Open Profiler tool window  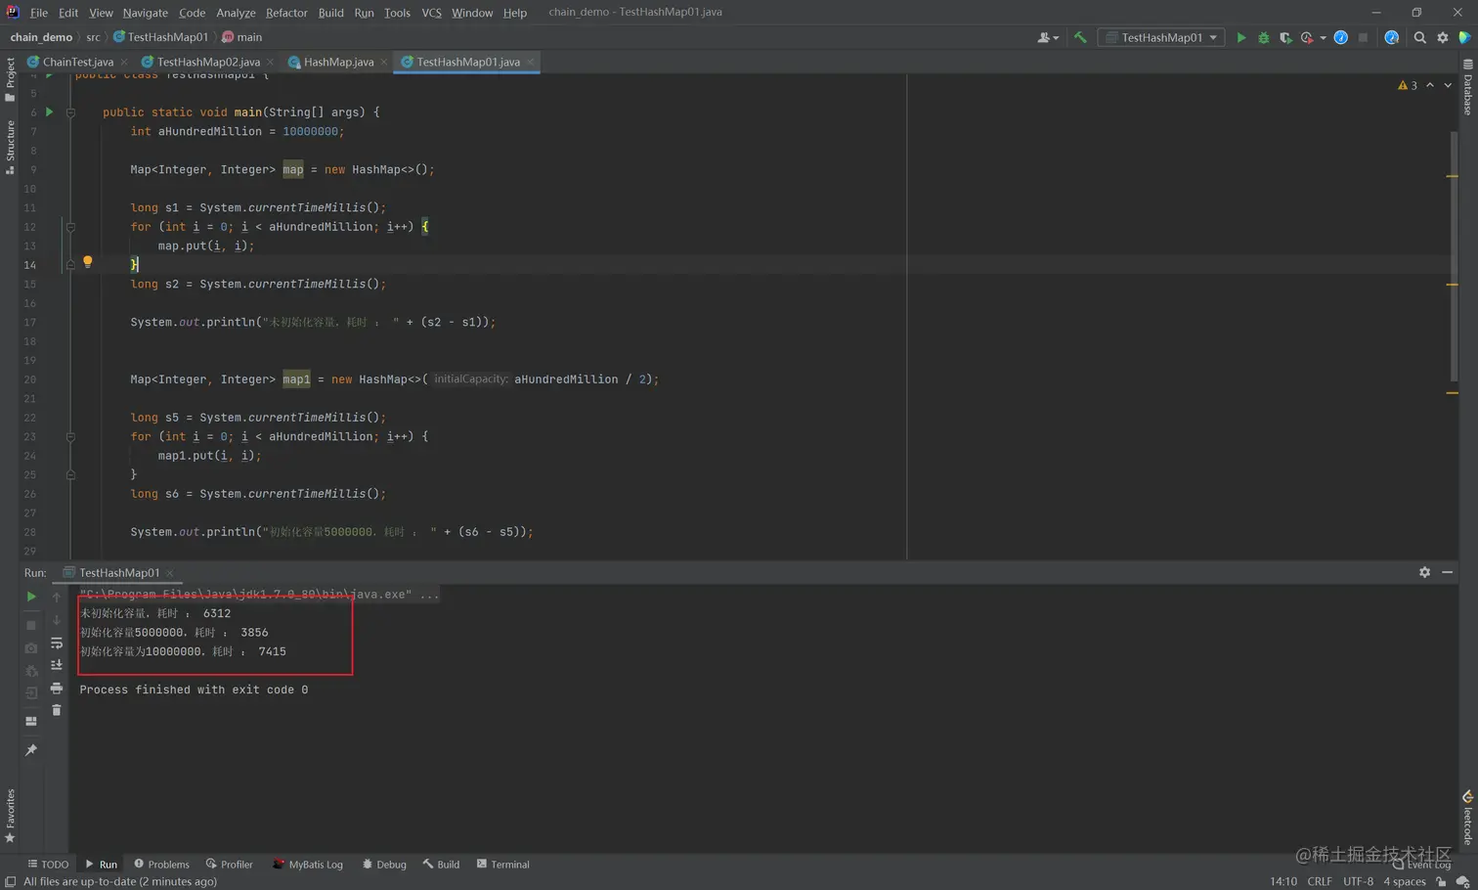(229, 865)
